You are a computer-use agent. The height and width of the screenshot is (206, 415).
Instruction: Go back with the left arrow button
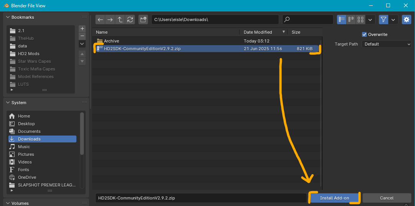(x=100, y=20)
